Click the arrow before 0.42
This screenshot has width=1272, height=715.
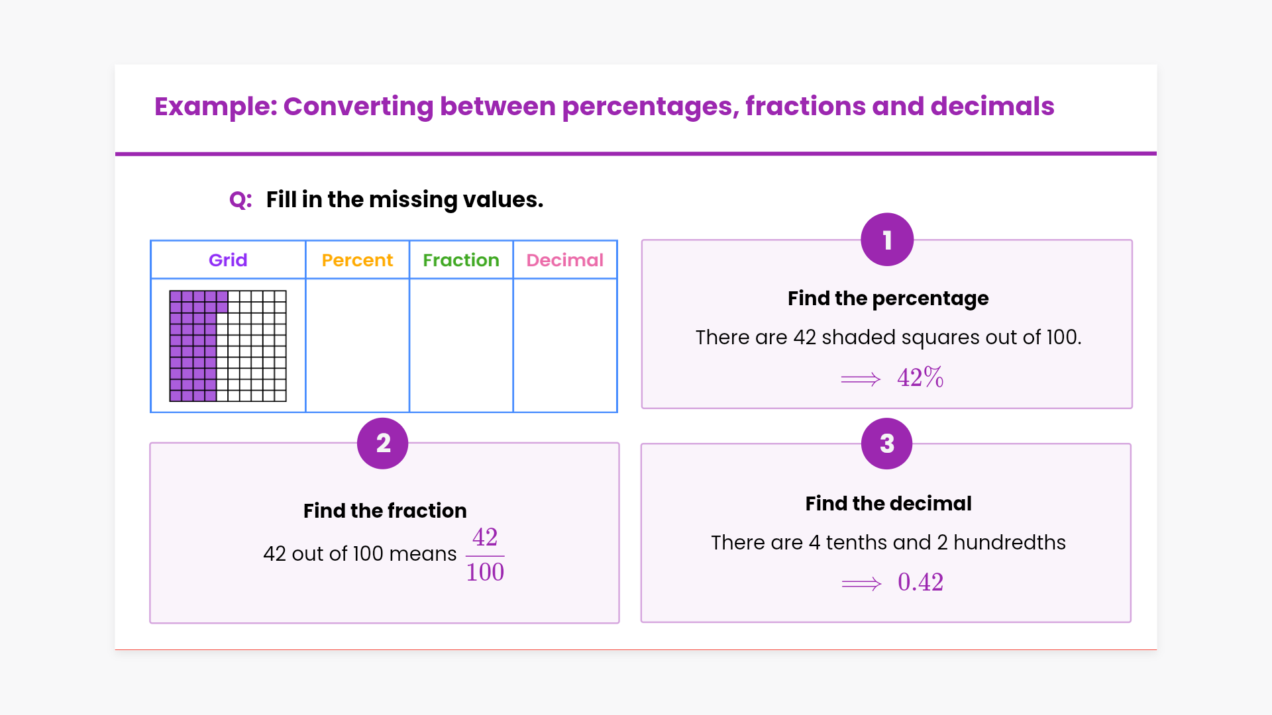point(861,584)
